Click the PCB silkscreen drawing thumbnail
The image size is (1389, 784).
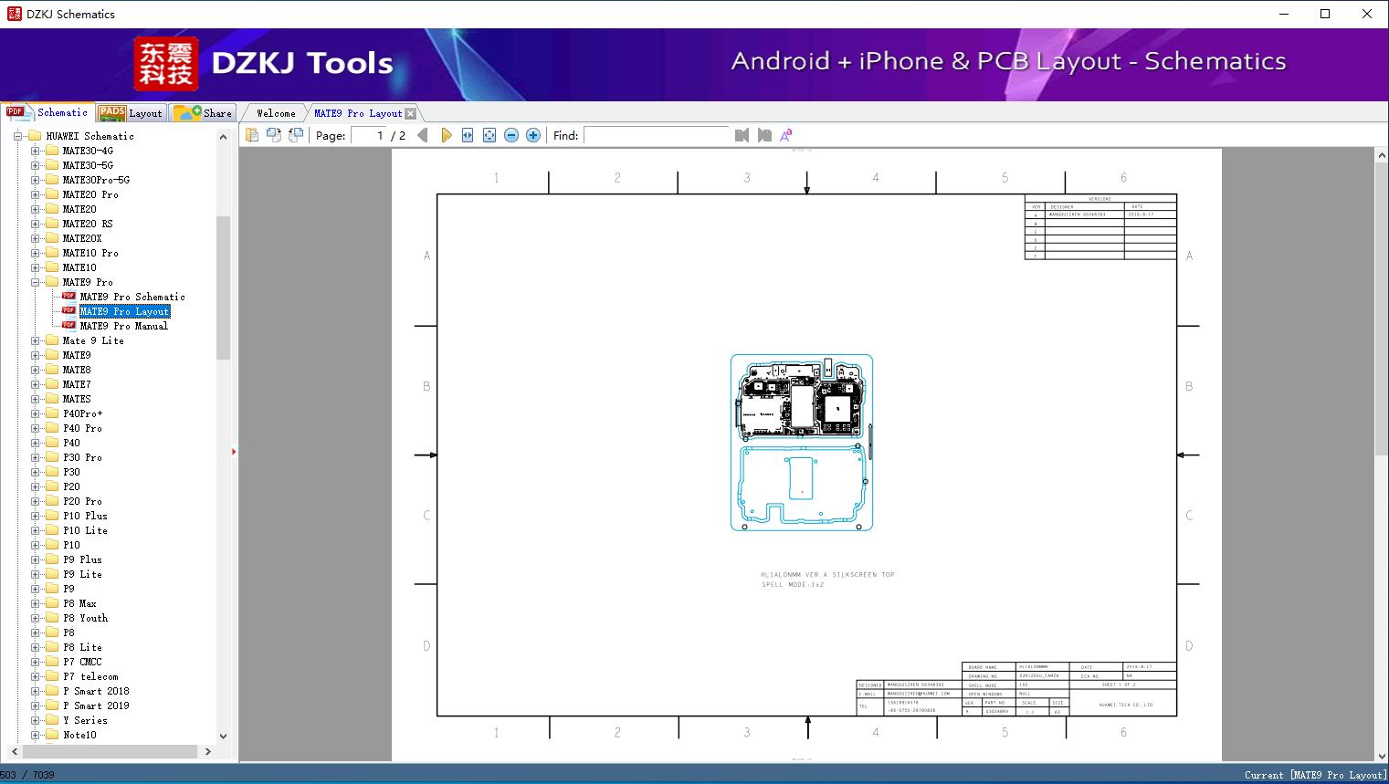[x=802, y=443]
